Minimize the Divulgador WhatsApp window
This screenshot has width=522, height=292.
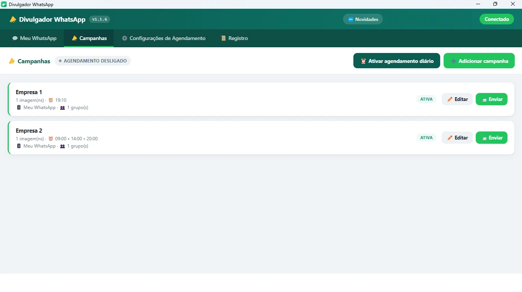[478, 4]
